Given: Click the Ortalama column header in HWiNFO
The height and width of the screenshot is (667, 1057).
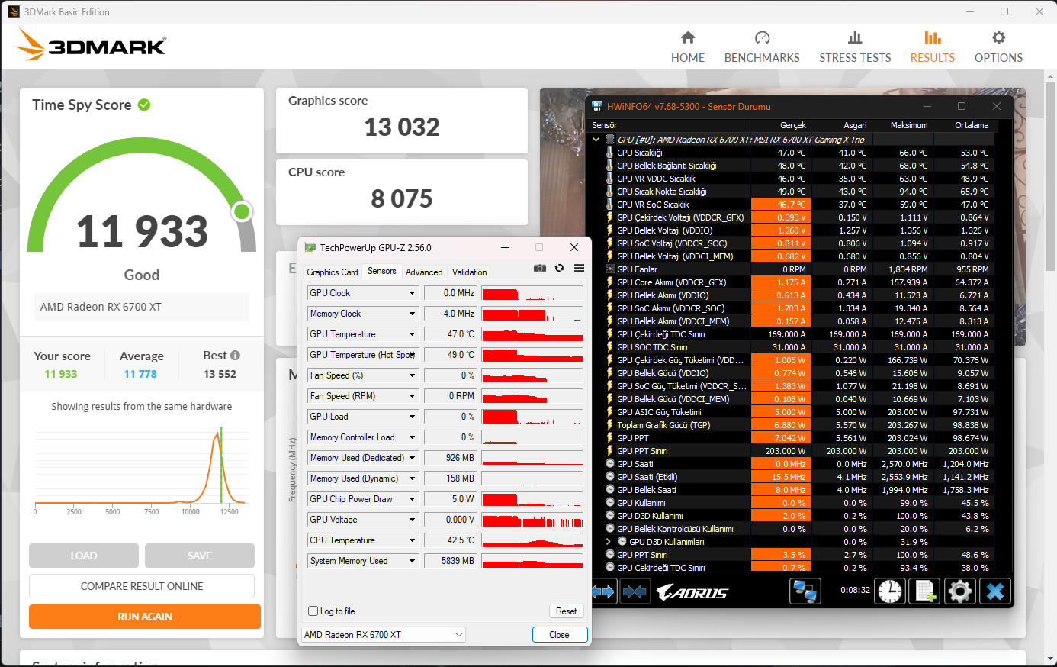Looking at the screenshot, I should click(x=964, y=125).
